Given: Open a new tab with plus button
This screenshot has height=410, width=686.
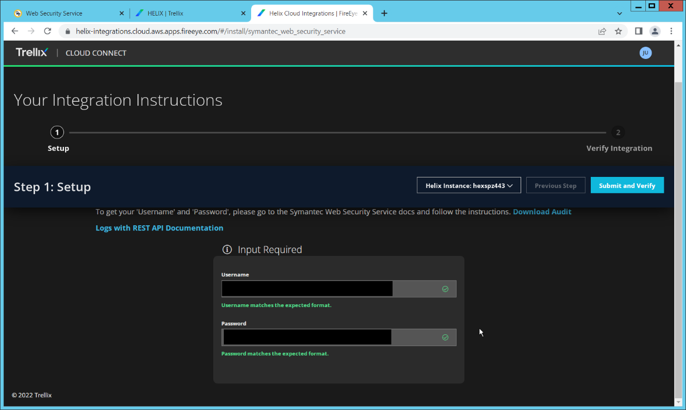Looking at the screenshot, I should point(384,13).
